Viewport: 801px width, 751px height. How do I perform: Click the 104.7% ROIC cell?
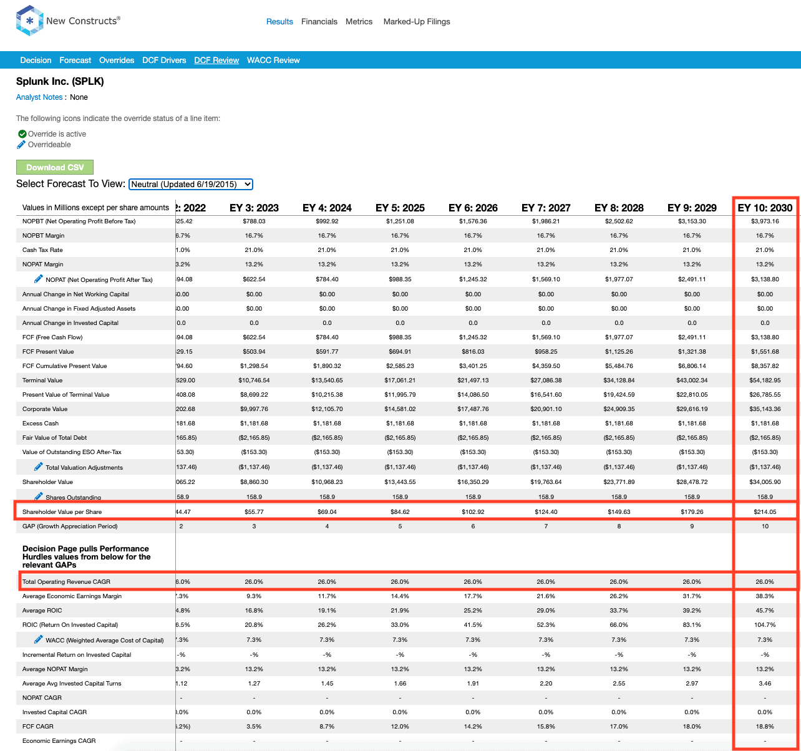[x=765, y=625]
